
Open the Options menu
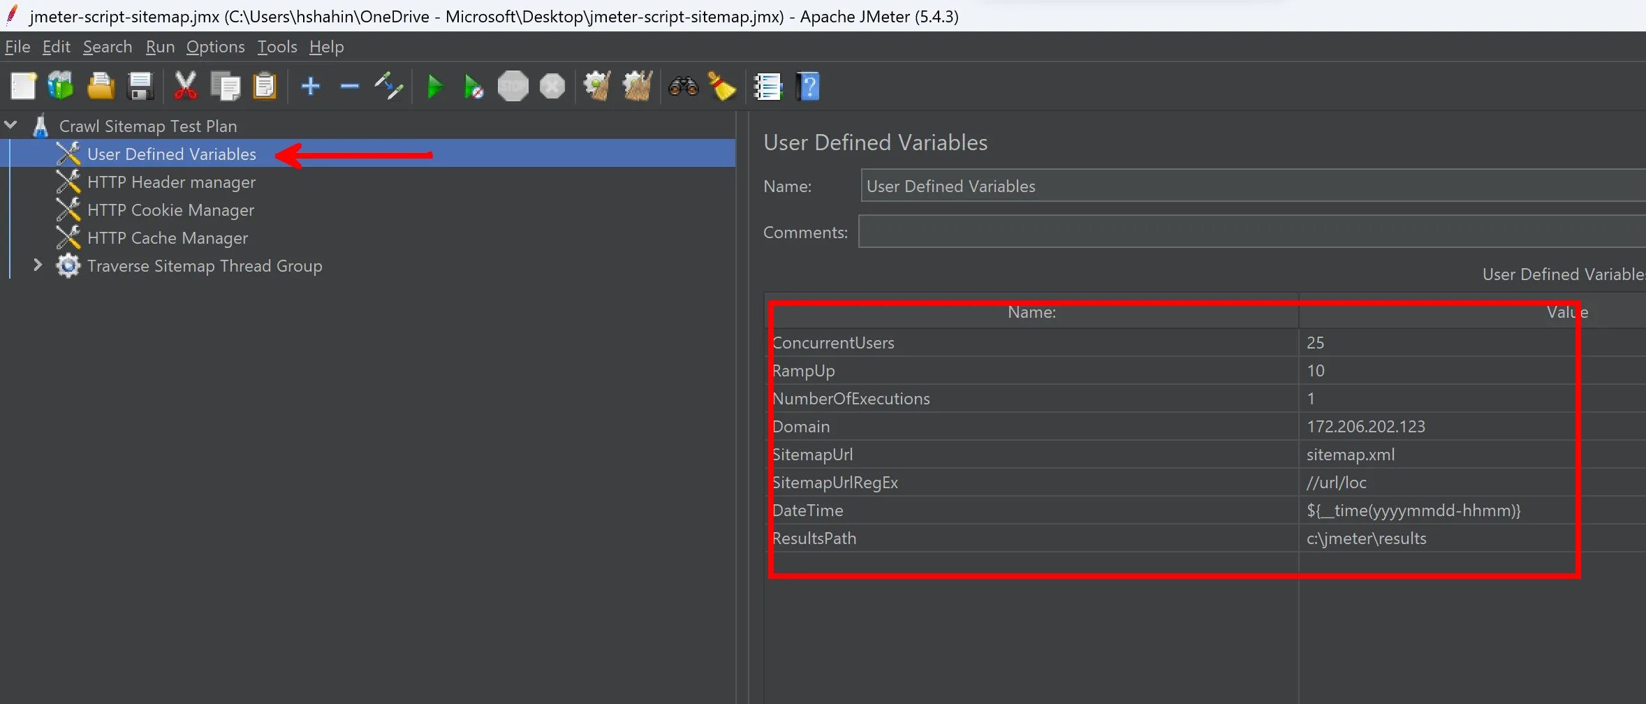coord(215,47)
